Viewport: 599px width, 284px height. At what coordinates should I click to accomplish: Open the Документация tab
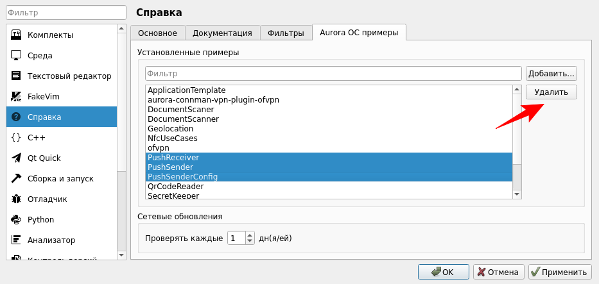click(222, 33)
